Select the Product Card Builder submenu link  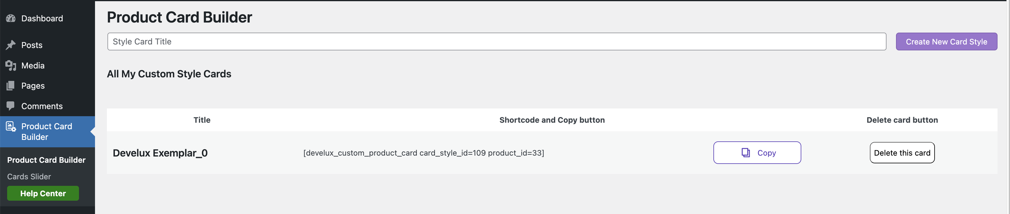click(46, 160)
